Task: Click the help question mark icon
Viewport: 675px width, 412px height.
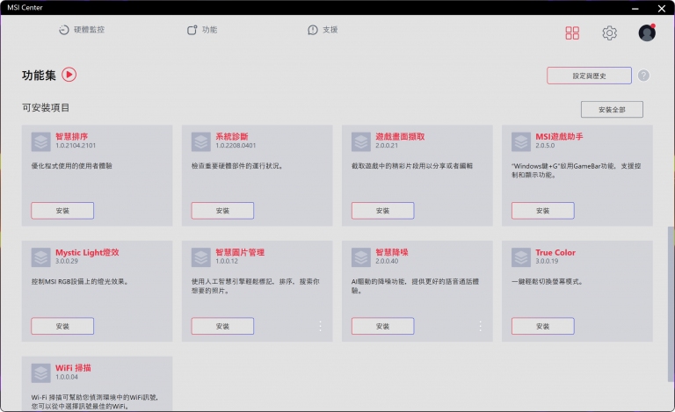Action: 643,76
